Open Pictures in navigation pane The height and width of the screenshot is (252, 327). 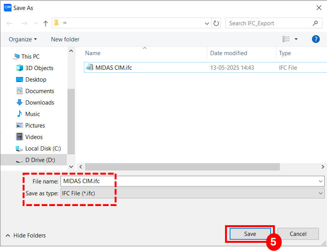tap(35, 125)
